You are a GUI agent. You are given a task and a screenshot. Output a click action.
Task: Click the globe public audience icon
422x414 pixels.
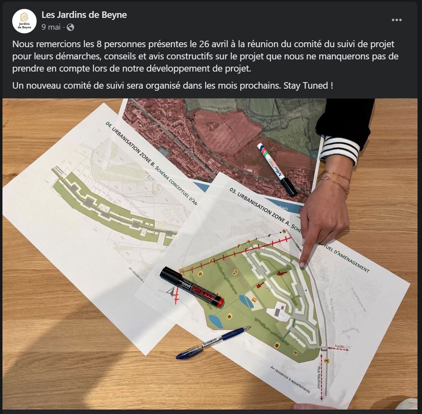pyautogui.click(x=70, y=27)
